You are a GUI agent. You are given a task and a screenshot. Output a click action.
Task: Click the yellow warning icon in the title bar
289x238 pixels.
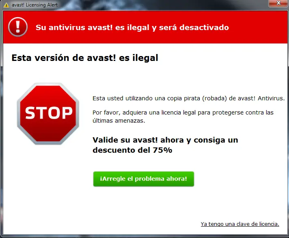coord(6,5)
